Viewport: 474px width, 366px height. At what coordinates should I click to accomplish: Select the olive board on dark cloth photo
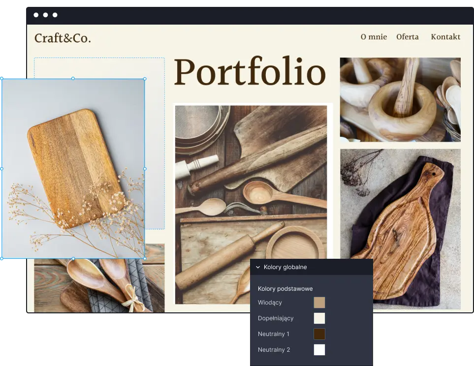[400, 229]
